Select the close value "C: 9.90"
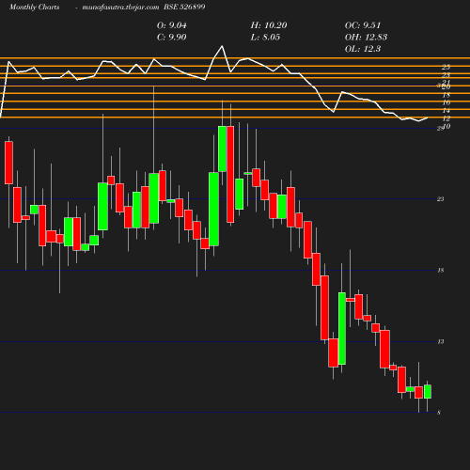This screenshot has height=470, width=470. (x=171, y=38)
